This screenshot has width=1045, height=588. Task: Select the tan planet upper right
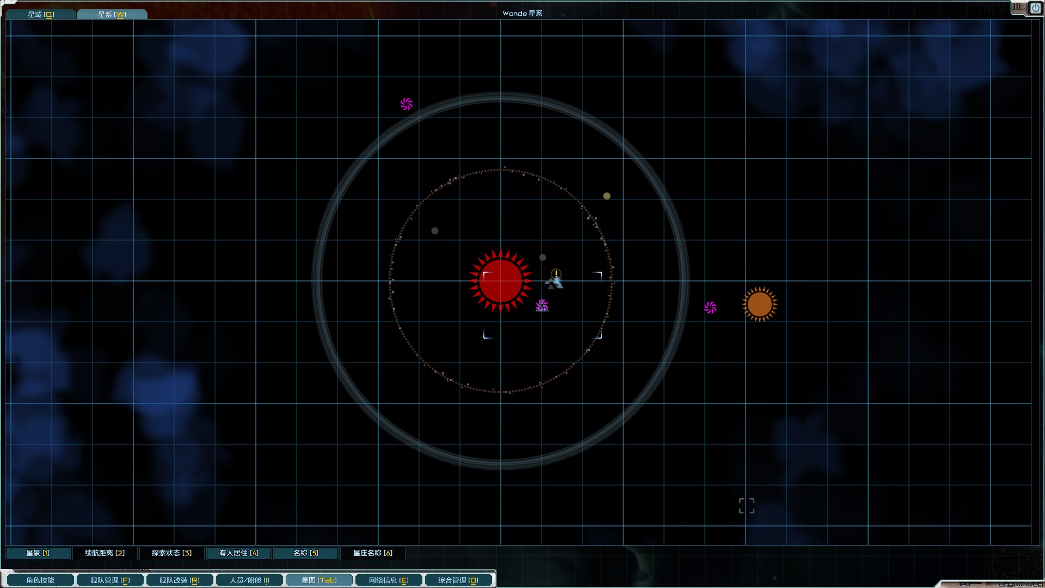click(607, 196)
